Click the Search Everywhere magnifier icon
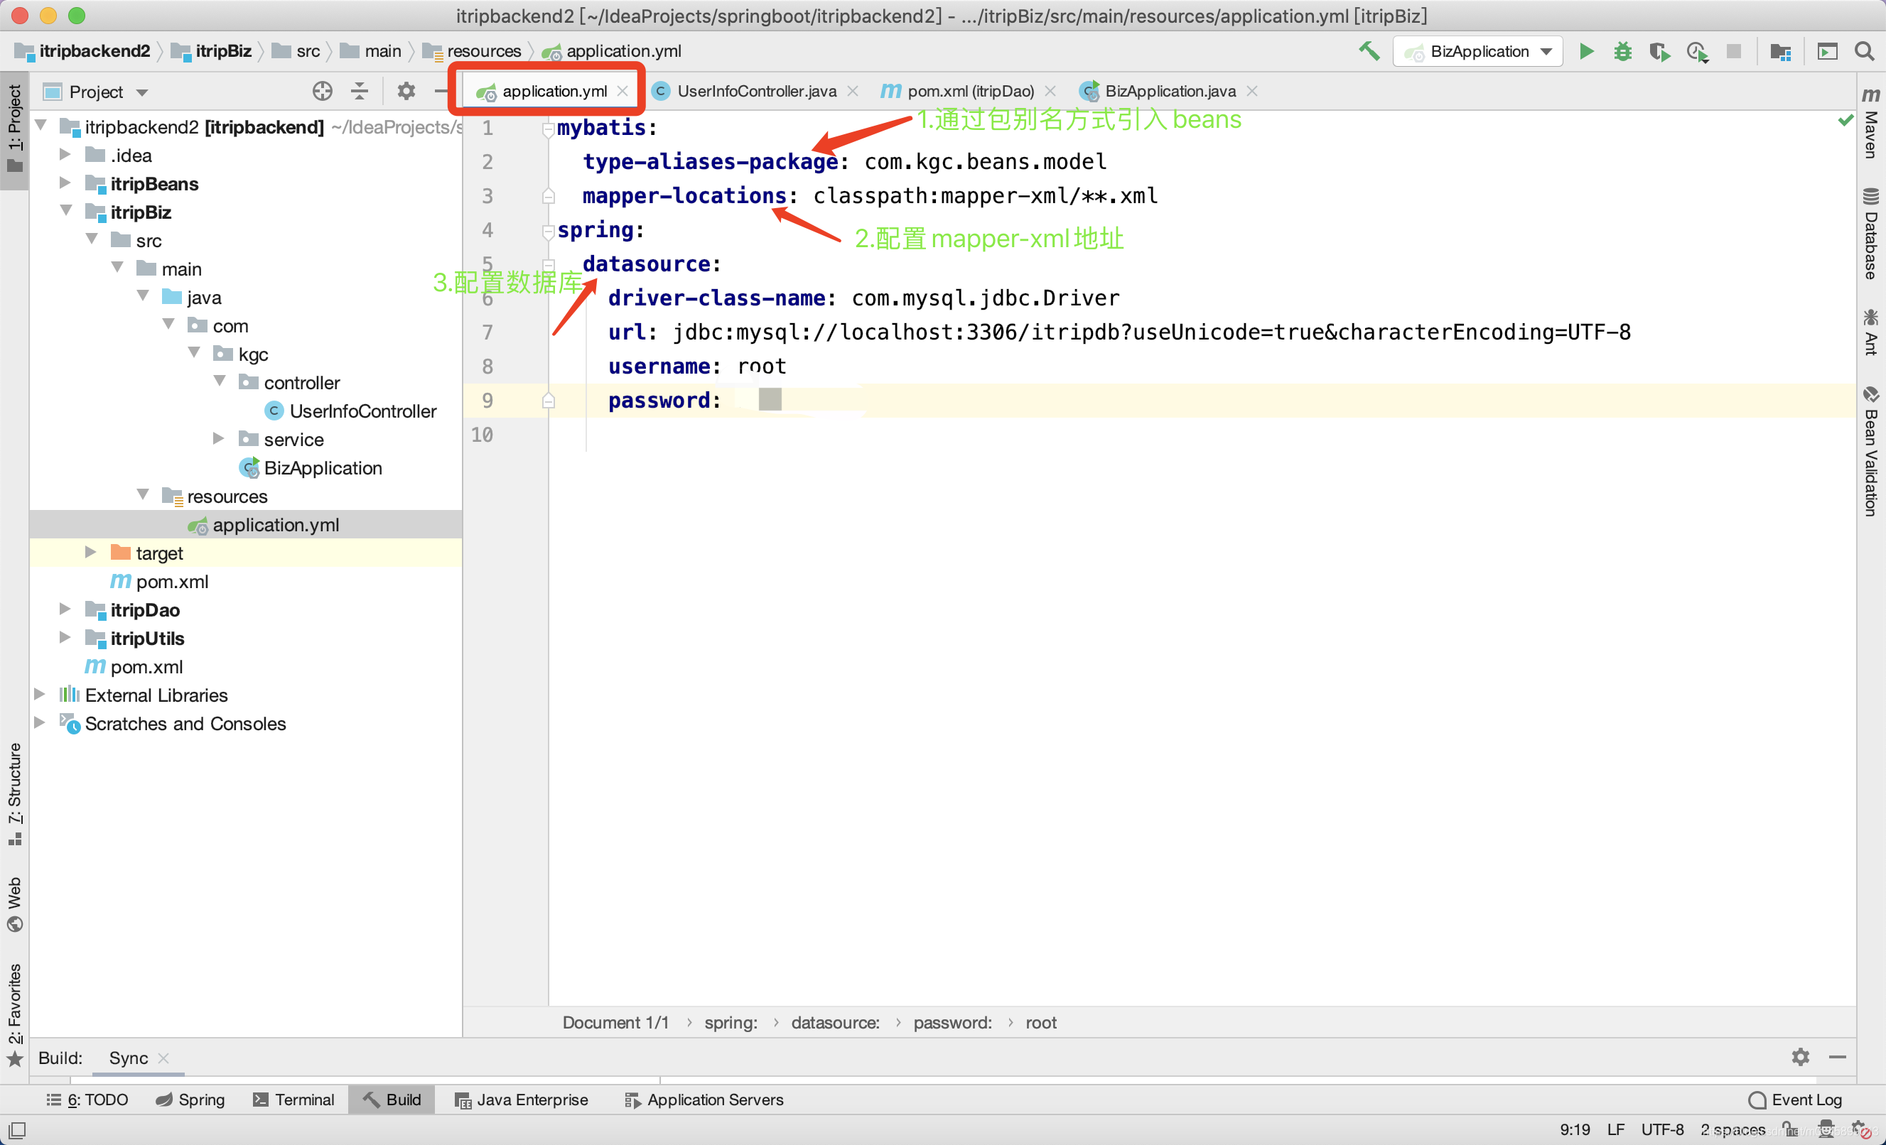Image resolution: width=1886 pixels, height=1145 pixels. click(1865, 51)
